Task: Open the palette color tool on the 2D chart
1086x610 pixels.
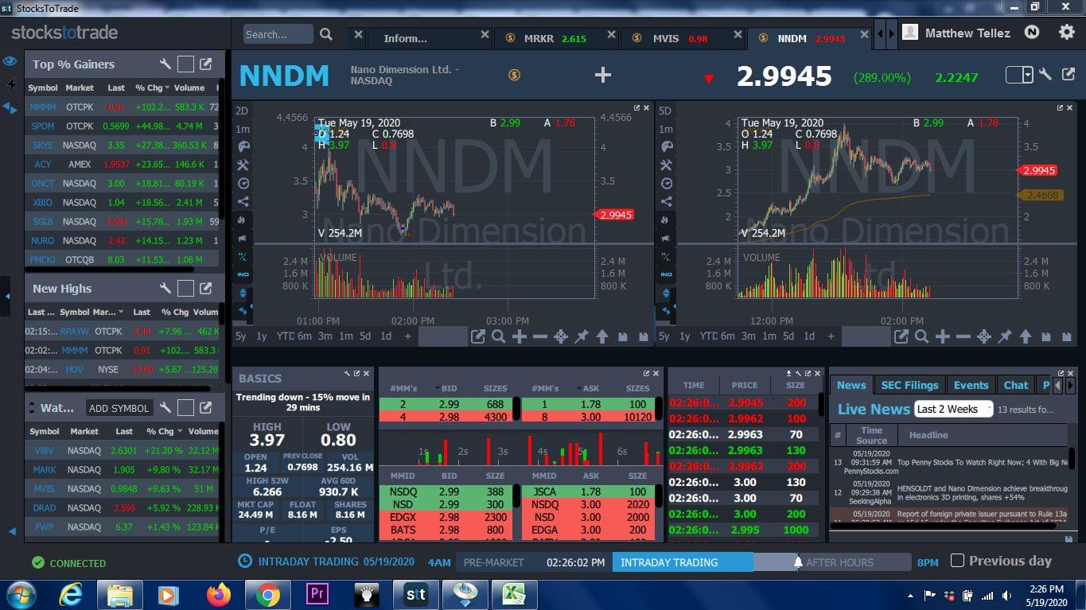Action: tap(243, 146)
